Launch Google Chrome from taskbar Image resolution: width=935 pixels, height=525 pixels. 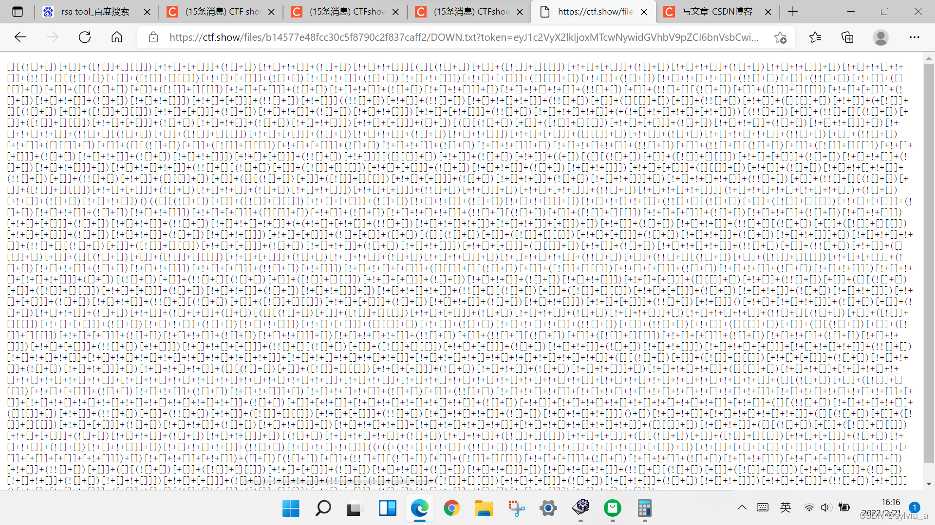[x=451, y=508]
